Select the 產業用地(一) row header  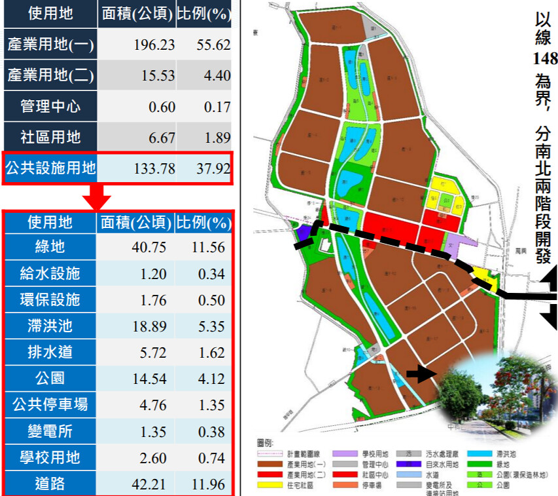coord(50,44)
